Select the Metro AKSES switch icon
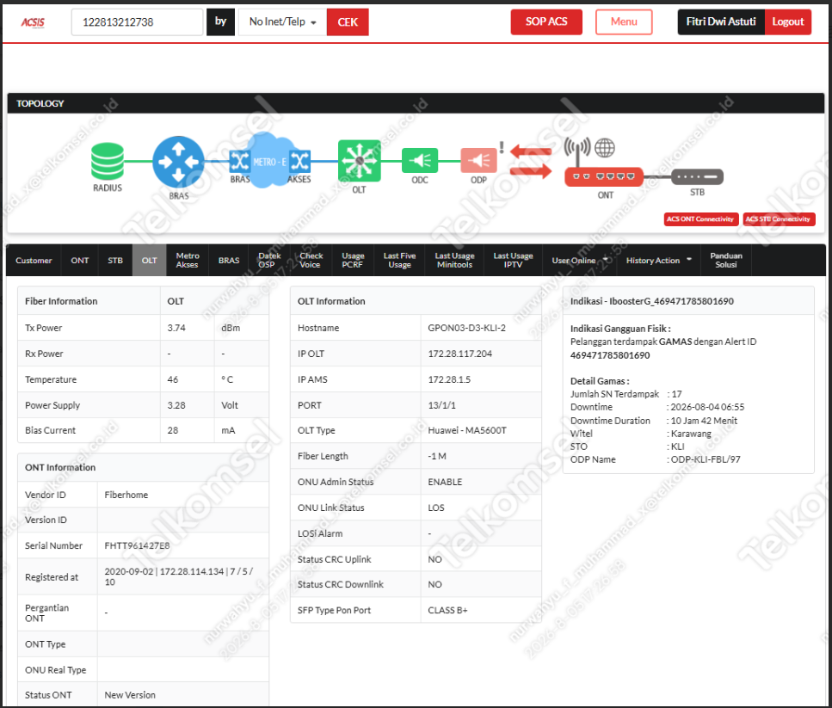 click(299, 161)
